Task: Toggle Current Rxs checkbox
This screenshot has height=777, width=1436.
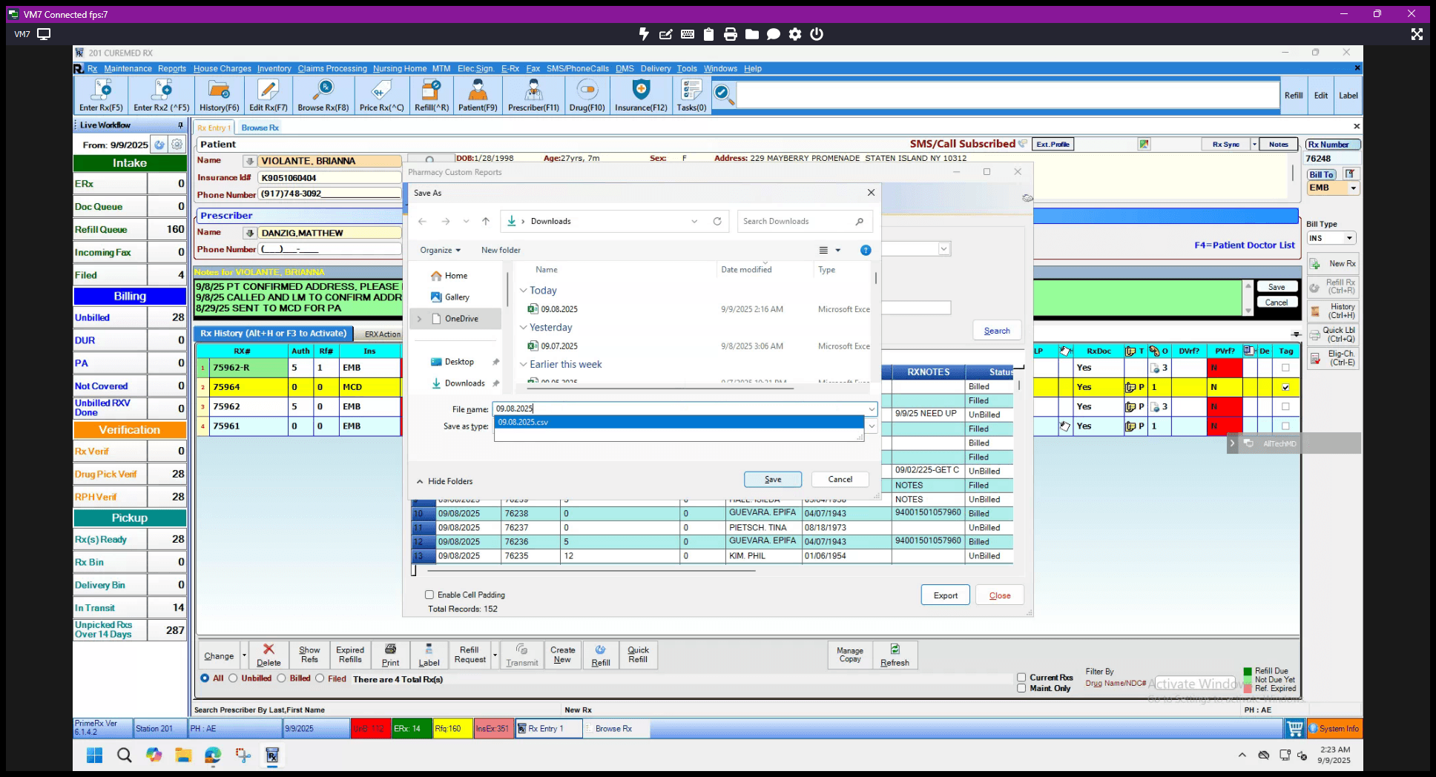Action: 1021,678
